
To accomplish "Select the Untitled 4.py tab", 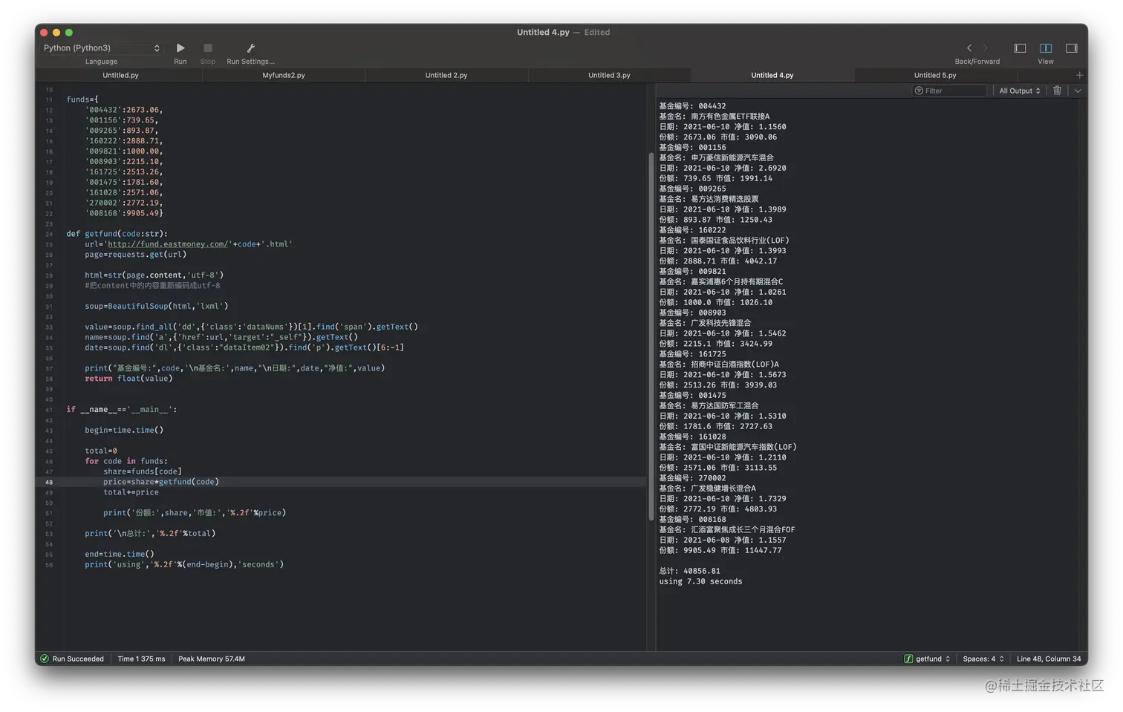I will pyautogui.click(x=772, y=75).
